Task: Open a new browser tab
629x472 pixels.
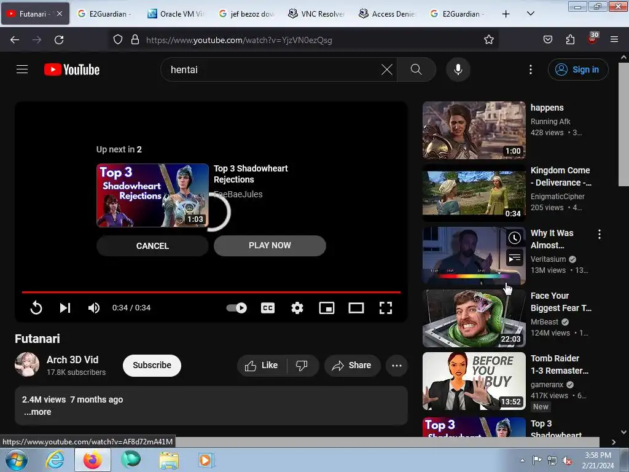Action: click(x=506, y=14)
